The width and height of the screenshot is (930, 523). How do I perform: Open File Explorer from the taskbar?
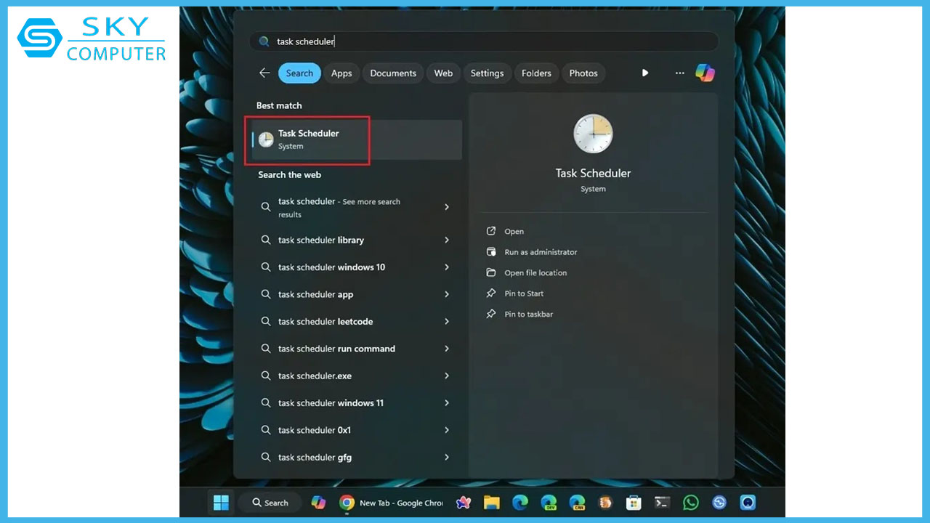tap(492, 502)
